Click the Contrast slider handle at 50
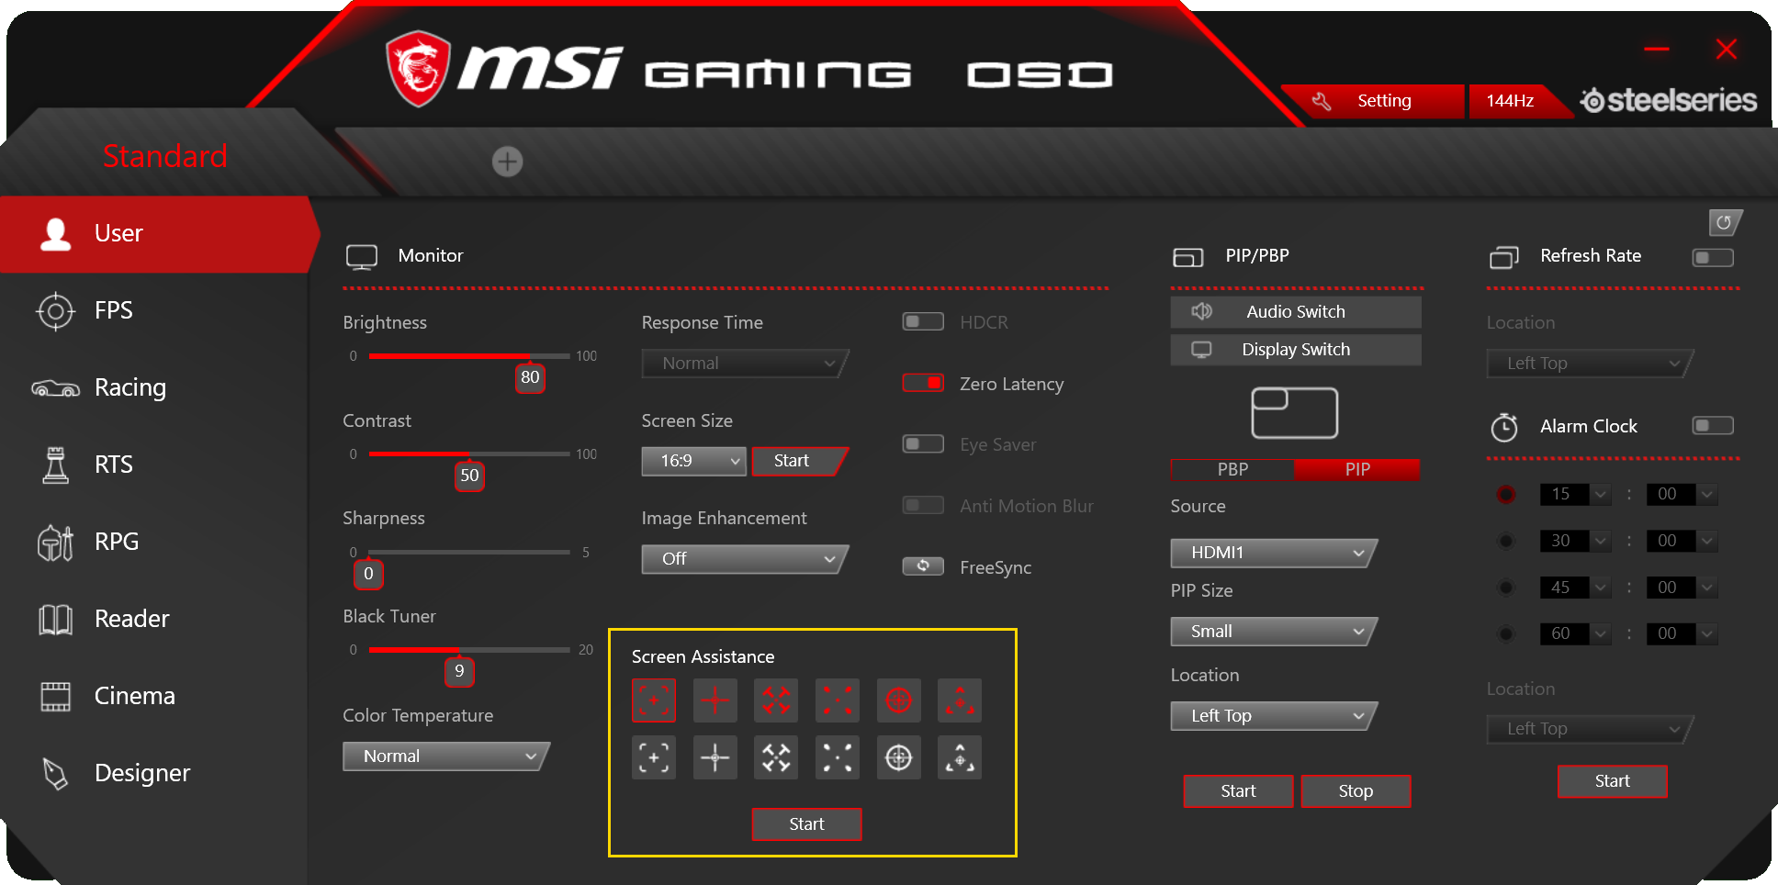Image resolution: width=1778 pixels, height=885 pixels. (x=469, y=476)
